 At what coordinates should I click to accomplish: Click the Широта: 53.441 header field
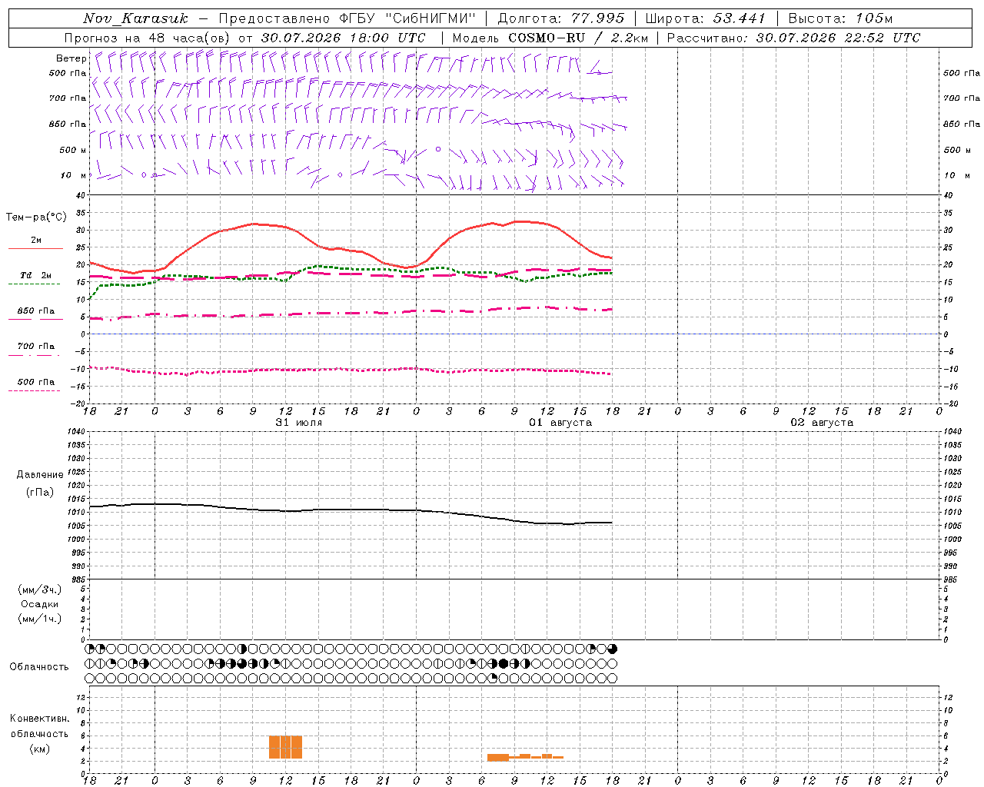(705, 18)
